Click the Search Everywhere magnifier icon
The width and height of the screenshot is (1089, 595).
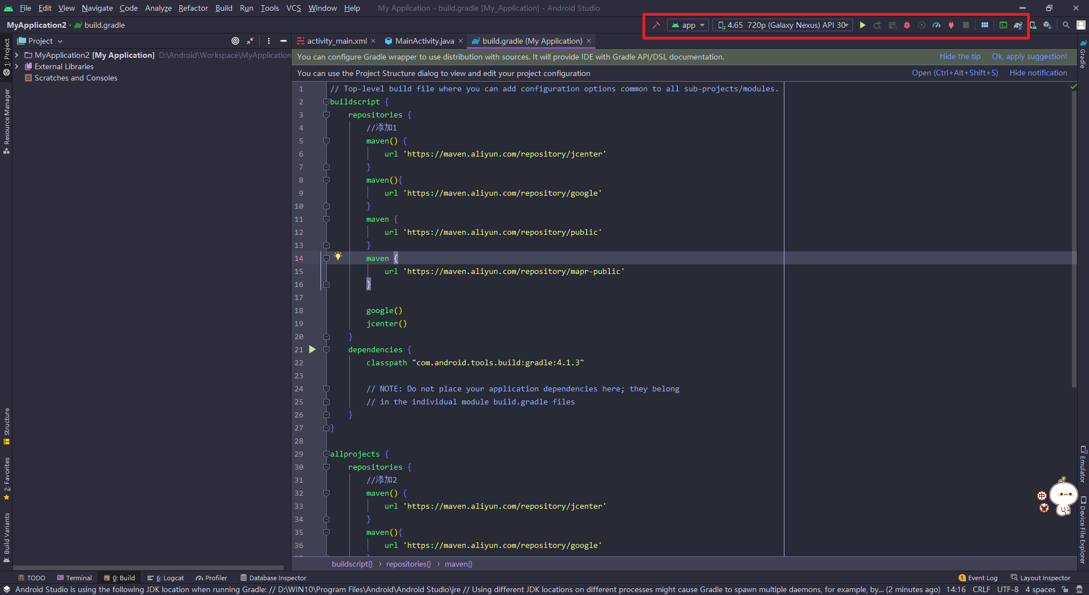pos(1066,25)
